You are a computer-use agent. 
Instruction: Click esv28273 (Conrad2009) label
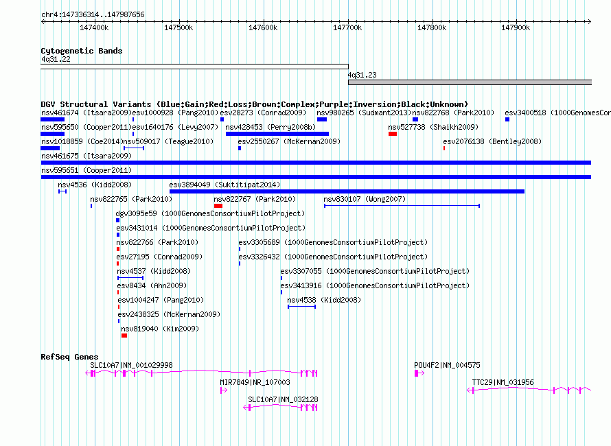[x=263, y=113]
